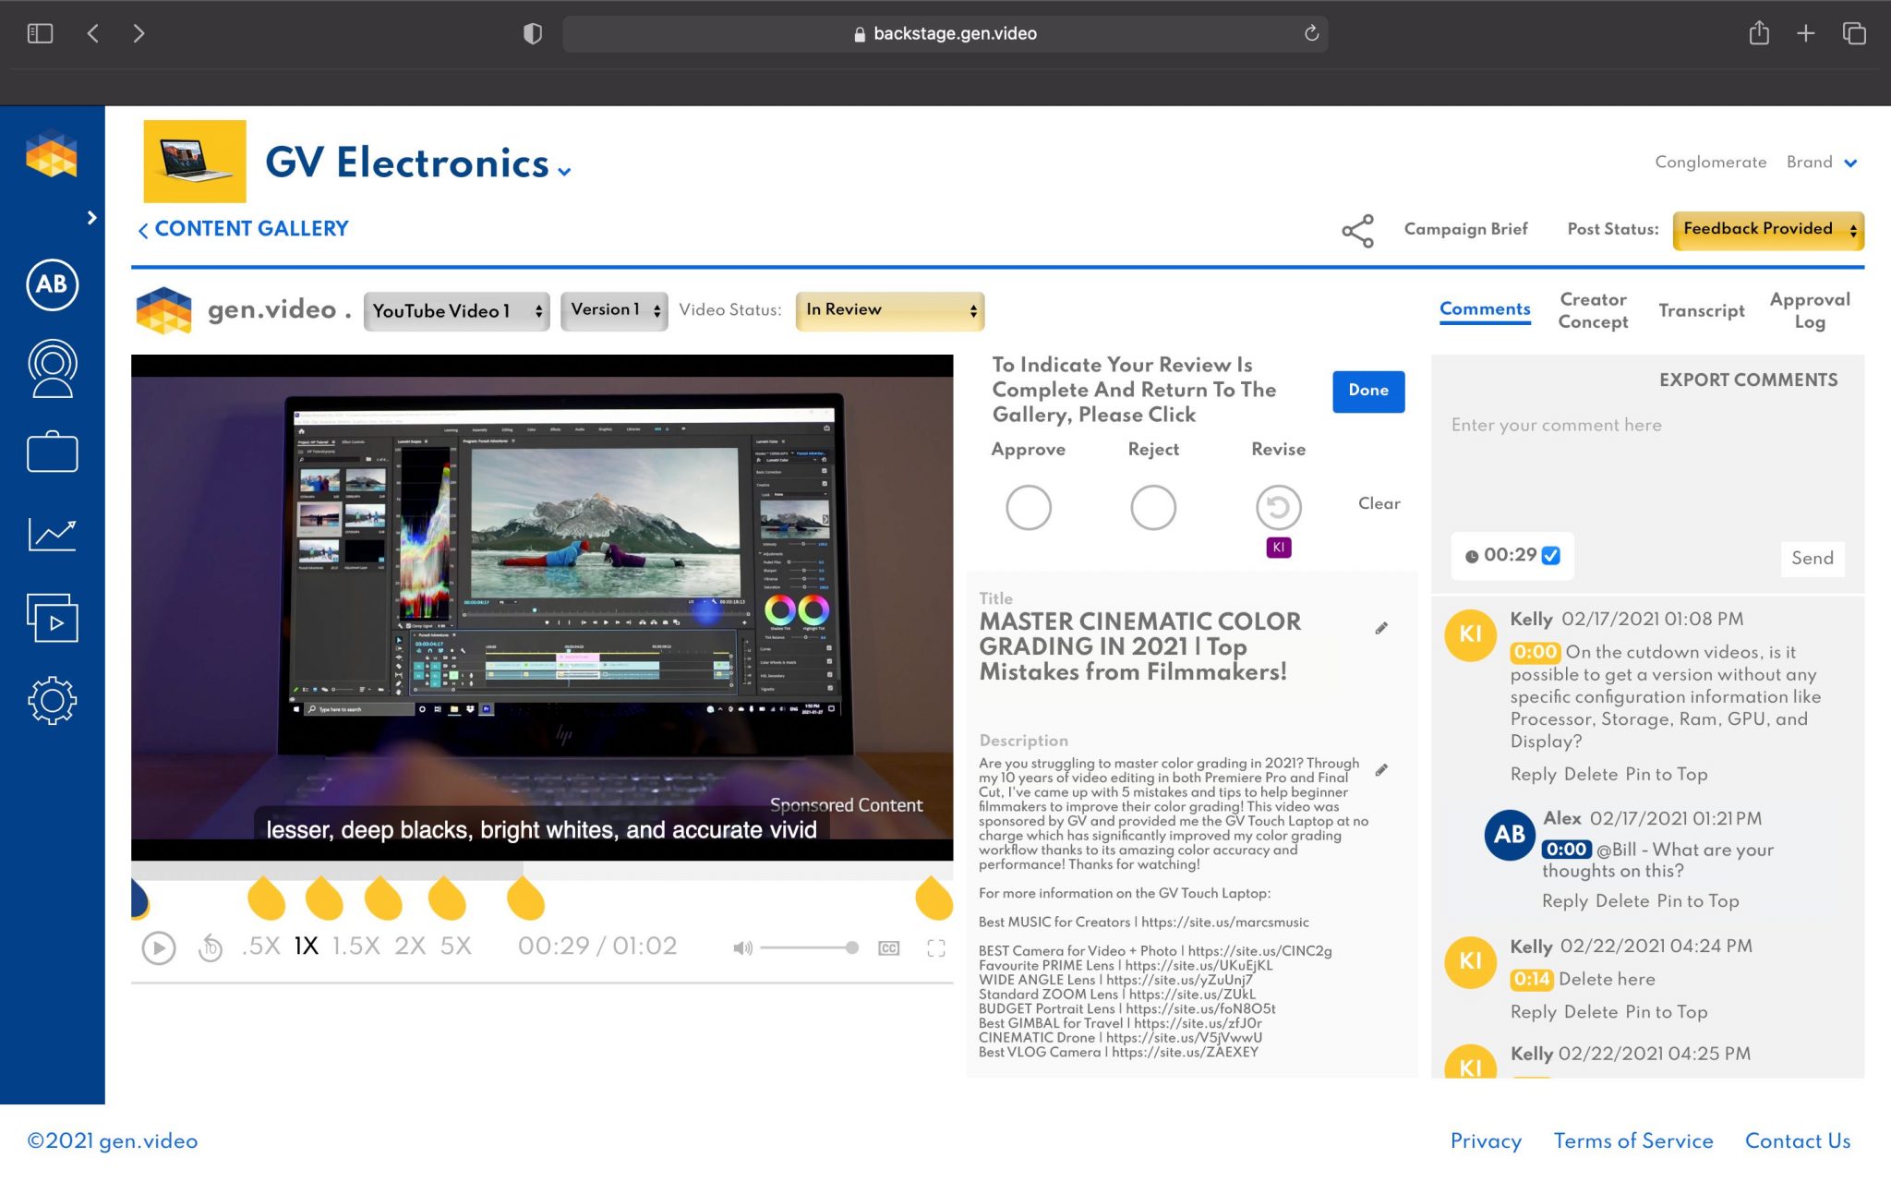
Task: Enter fullscreen with the expand icon
Action: [935, 947]
